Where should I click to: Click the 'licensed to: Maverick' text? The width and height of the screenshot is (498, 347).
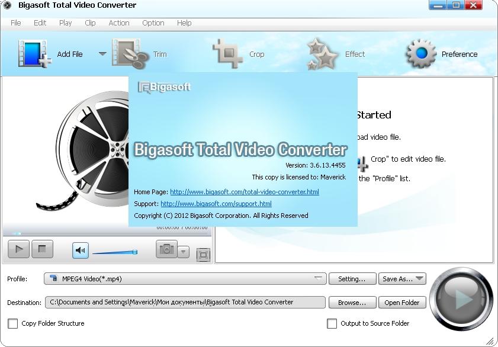tap(299, 177)
